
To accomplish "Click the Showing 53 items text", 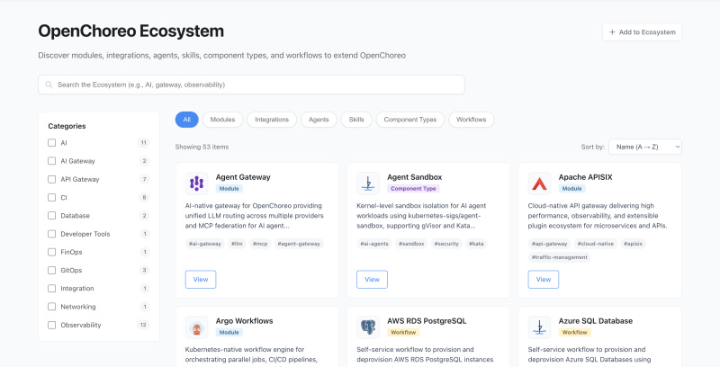I will [202, 147].
